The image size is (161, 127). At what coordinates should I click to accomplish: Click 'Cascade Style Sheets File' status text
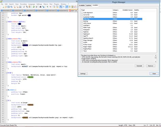8,125
